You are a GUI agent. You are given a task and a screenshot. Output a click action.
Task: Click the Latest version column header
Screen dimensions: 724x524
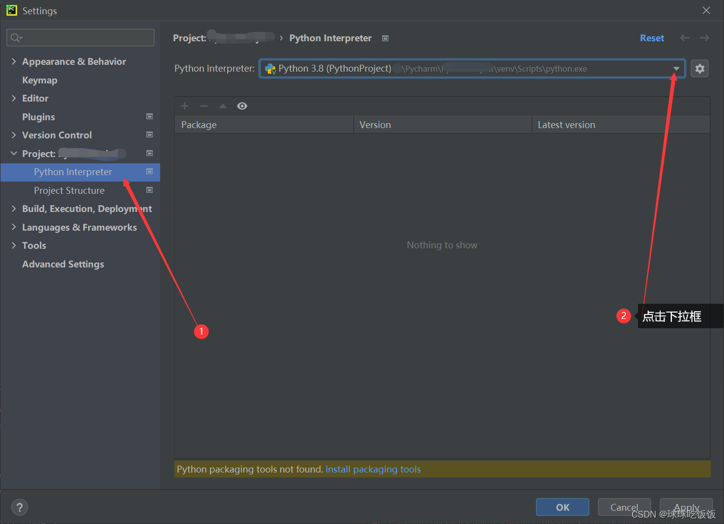tap(621, 125)
